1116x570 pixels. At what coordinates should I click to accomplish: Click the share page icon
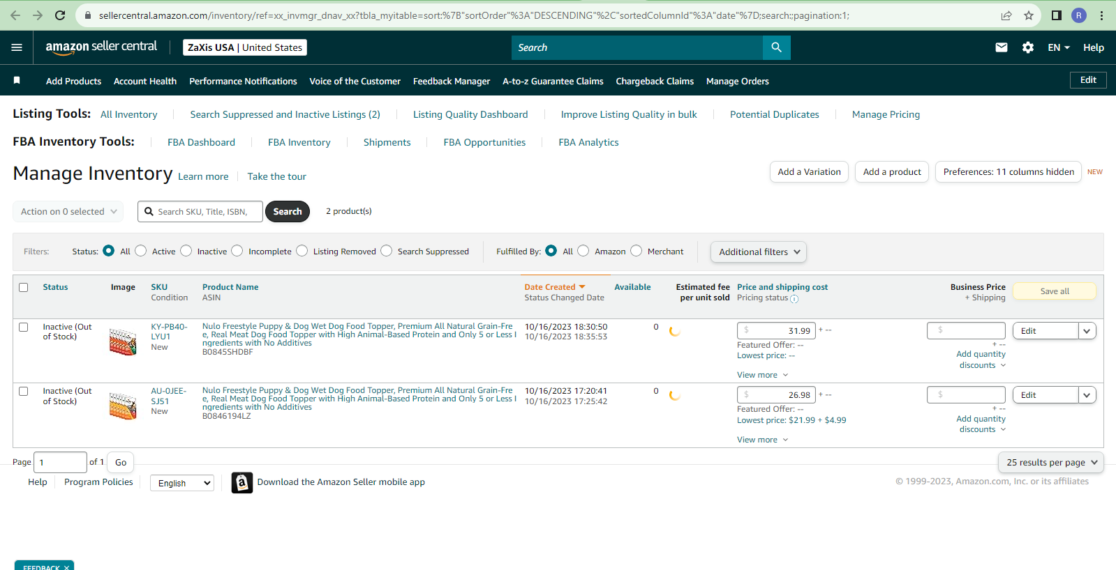pyautogui.click(x=1006, y=15)
